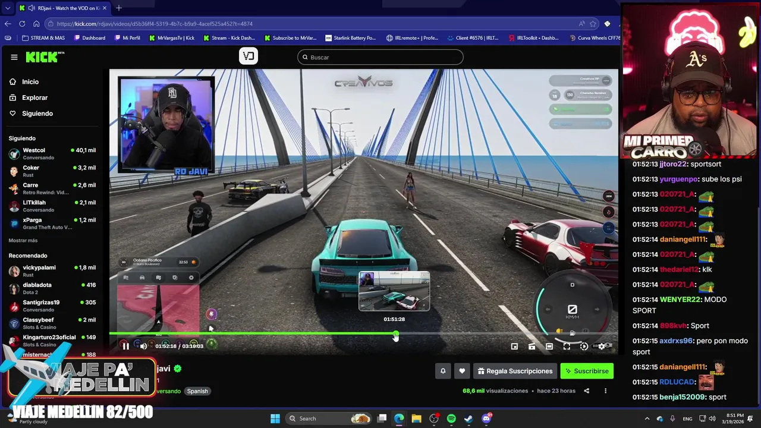The height and width of the screenshot is (428, 761).
Task: Click the timeline preview thumbnail
Action: tap(394, 291)
